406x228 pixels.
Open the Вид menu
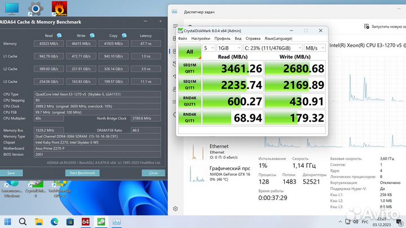click(x=238, y=38)
